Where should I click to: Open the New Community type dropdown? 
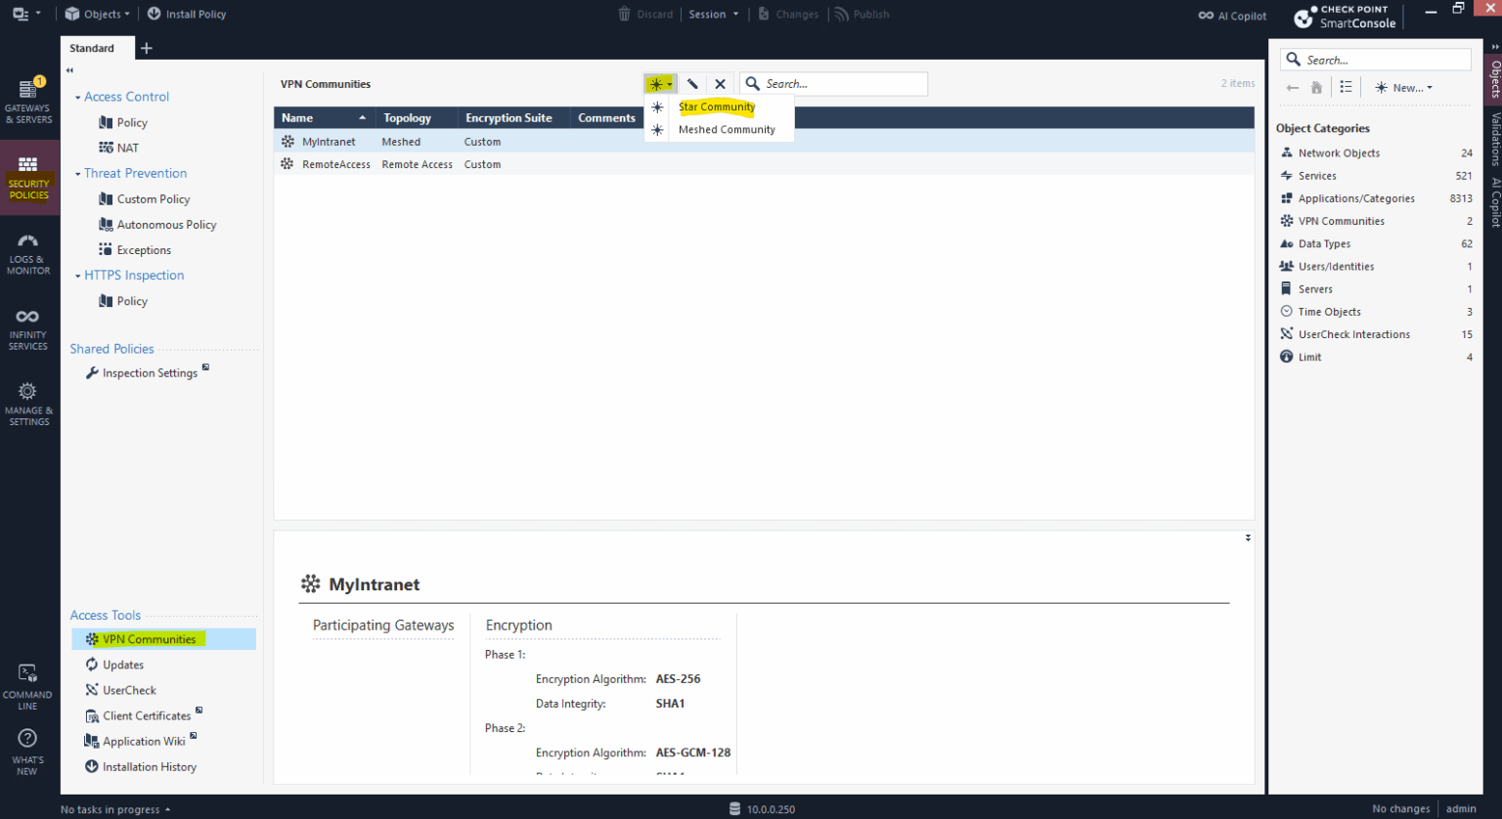(660, 83)
